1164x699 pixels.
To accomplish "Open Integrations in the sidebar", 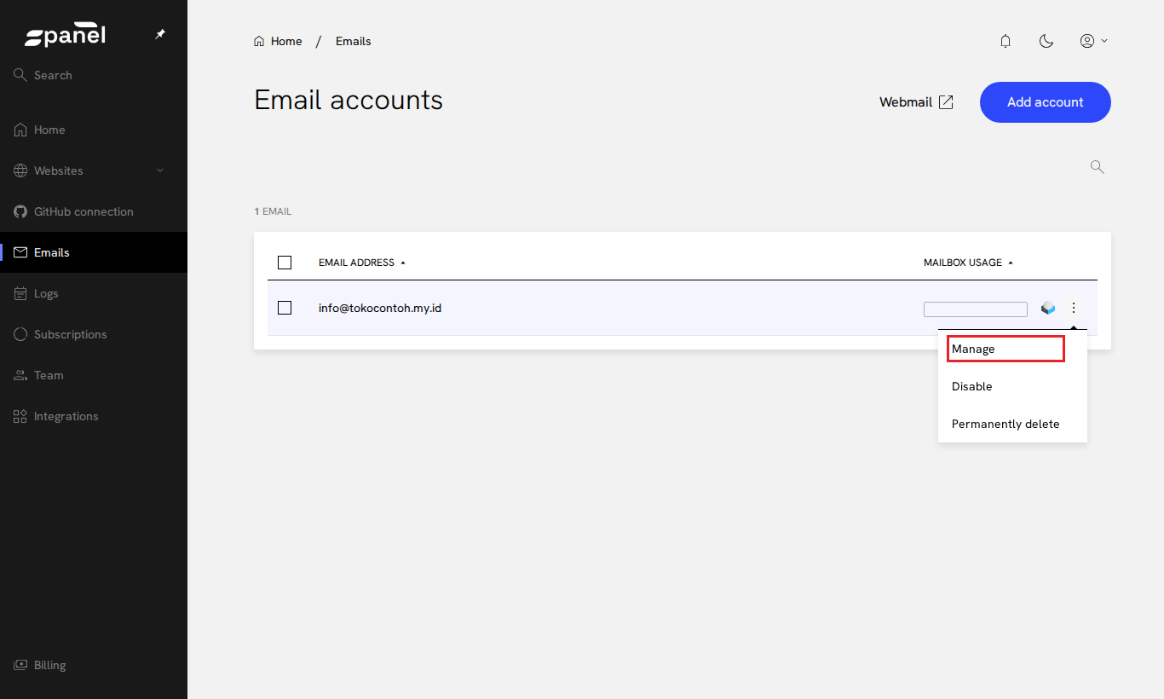I will [x=94, y=416].
